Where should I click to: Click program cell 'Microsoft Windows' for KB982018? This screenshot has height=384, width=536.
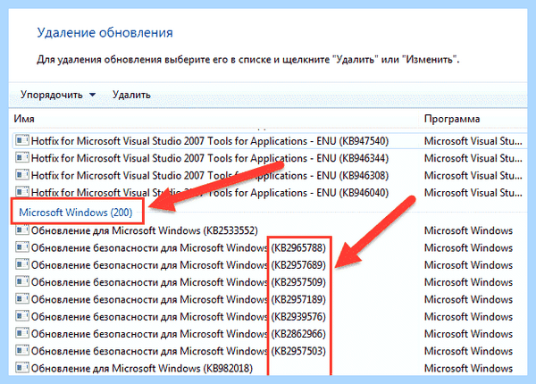468,368
